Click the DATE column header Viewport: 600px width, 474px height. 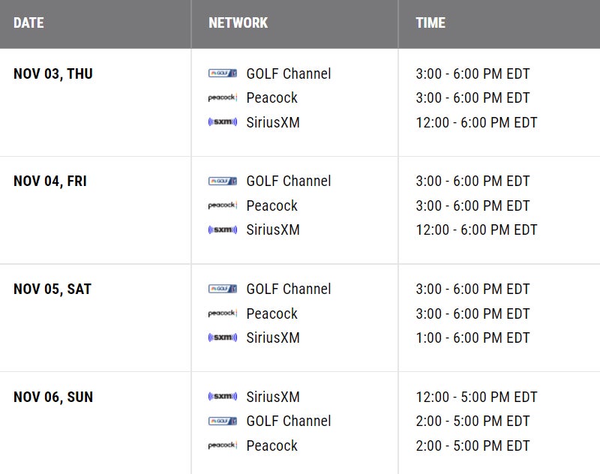click(28, 23)
